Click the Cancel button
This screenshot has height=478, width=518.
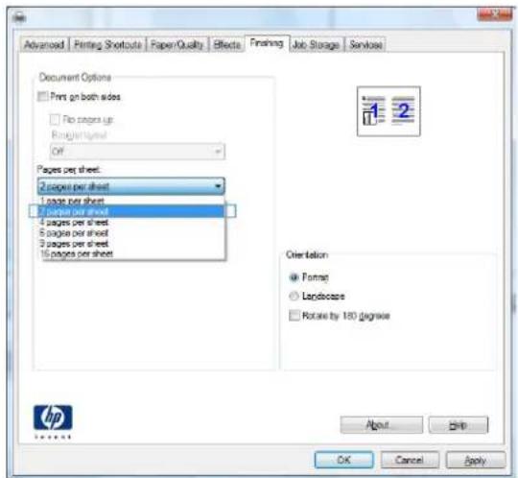[x=410, y=460]
